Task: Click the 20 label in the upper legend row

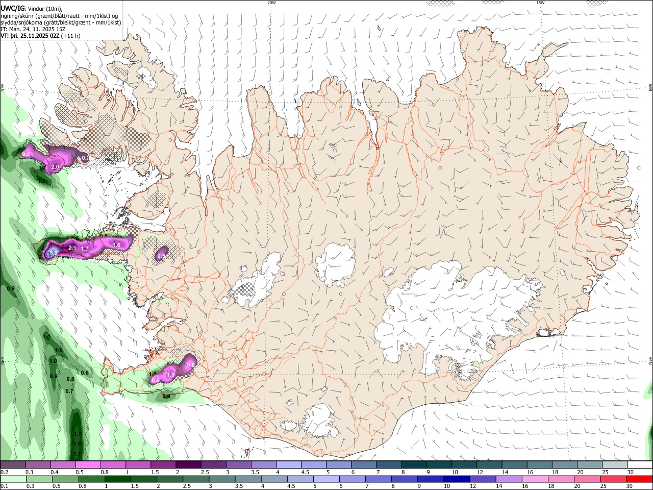Action: tap(581, 472)
